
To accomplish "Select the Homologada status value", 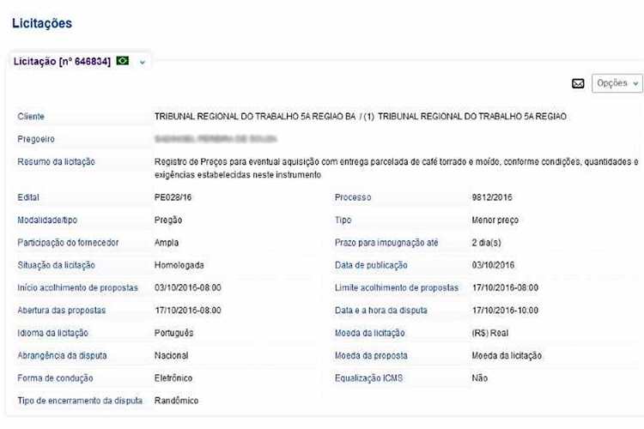I will point(179,265).
